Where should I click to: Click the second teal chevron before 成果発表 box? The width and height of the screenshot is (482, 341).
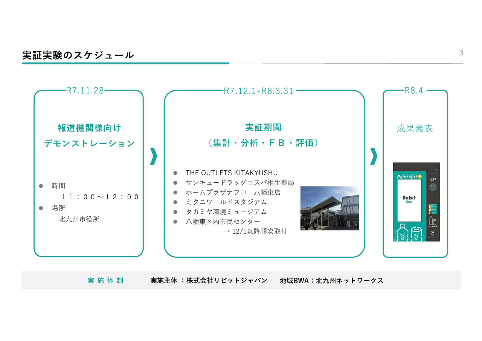coord(374,156)
